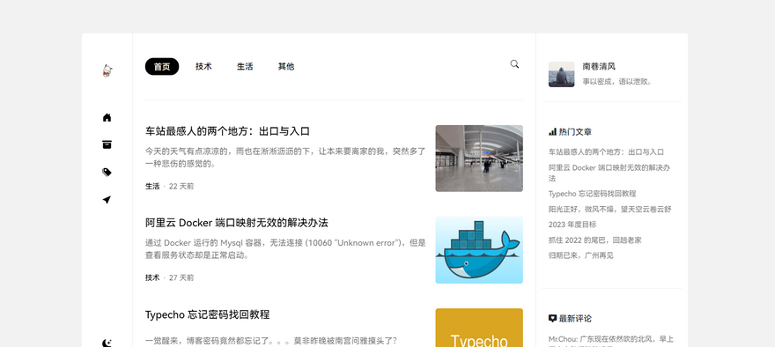Viewport: 775px width, 347px height.
Task: Click the excerpt starting 通过 Docker 运行的 Mysql
Action: [285, 249]
